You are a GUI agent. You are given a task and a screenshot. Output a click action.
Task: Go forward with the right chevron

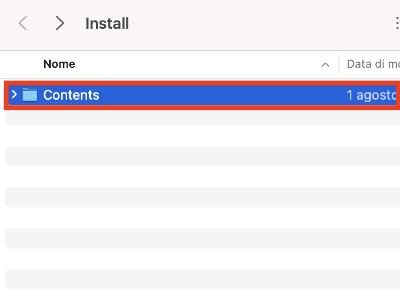[59, 23]
